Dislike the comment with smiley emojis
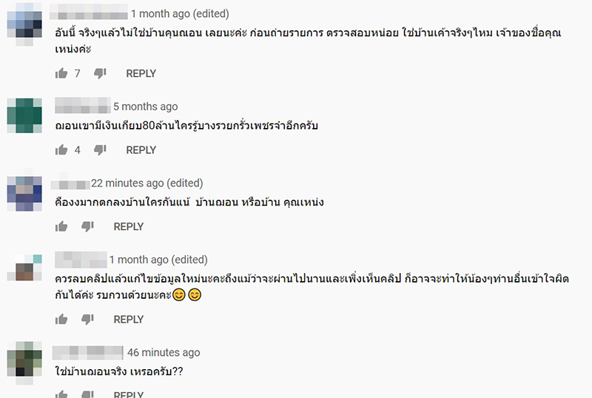This screenshot has width=592, height=398. (x=88, y=320)
